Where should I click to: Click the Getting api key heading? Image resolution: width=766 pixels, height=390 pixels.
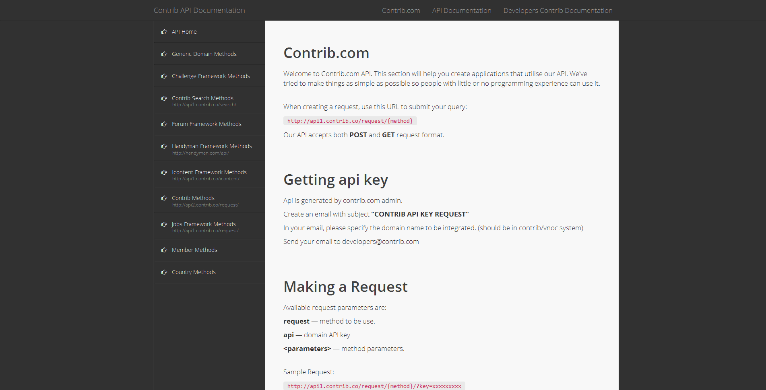[x=336, y=180]
